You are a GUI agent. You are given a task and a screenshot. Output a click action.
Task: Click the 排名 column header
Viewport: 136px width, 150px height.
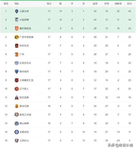tap(6, 4)
